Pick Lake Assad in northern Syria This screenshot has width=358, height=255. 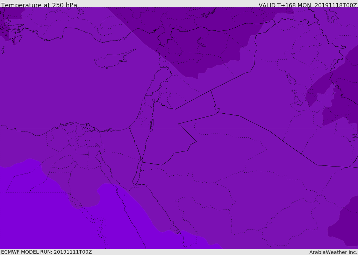click(202, 42)
